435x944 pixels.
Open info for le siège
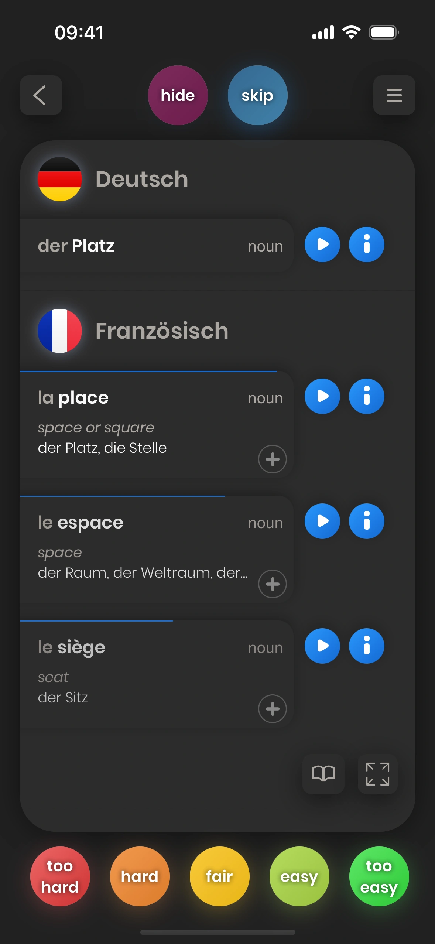pos(366,646)
